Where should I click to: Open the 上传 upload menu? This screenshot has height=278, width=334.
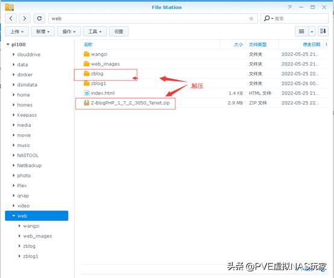[17, 31]
